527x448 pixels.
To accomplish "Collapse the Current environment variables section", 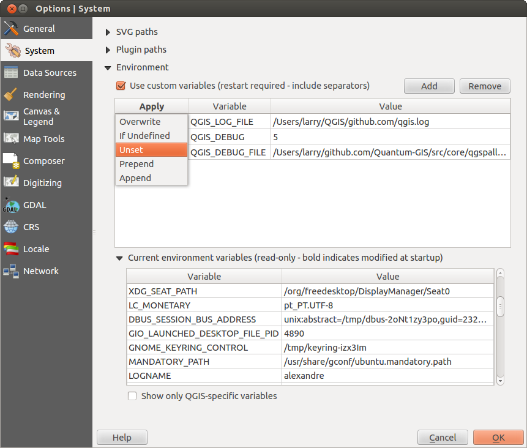I will point(119,258).
